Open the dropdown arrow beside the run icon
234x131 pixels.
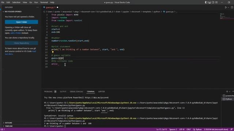click(228, 7)
